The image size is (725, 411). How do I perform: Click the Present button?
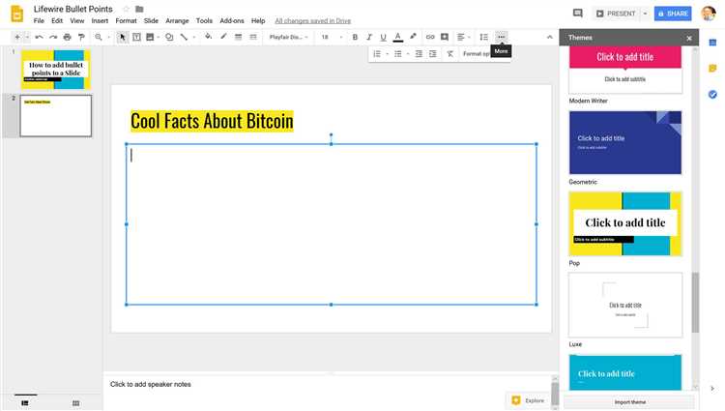616,14
